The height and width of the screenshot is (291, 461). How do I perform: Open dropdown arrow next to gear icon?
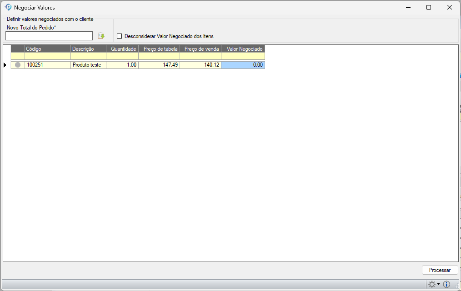coord(439,284)
